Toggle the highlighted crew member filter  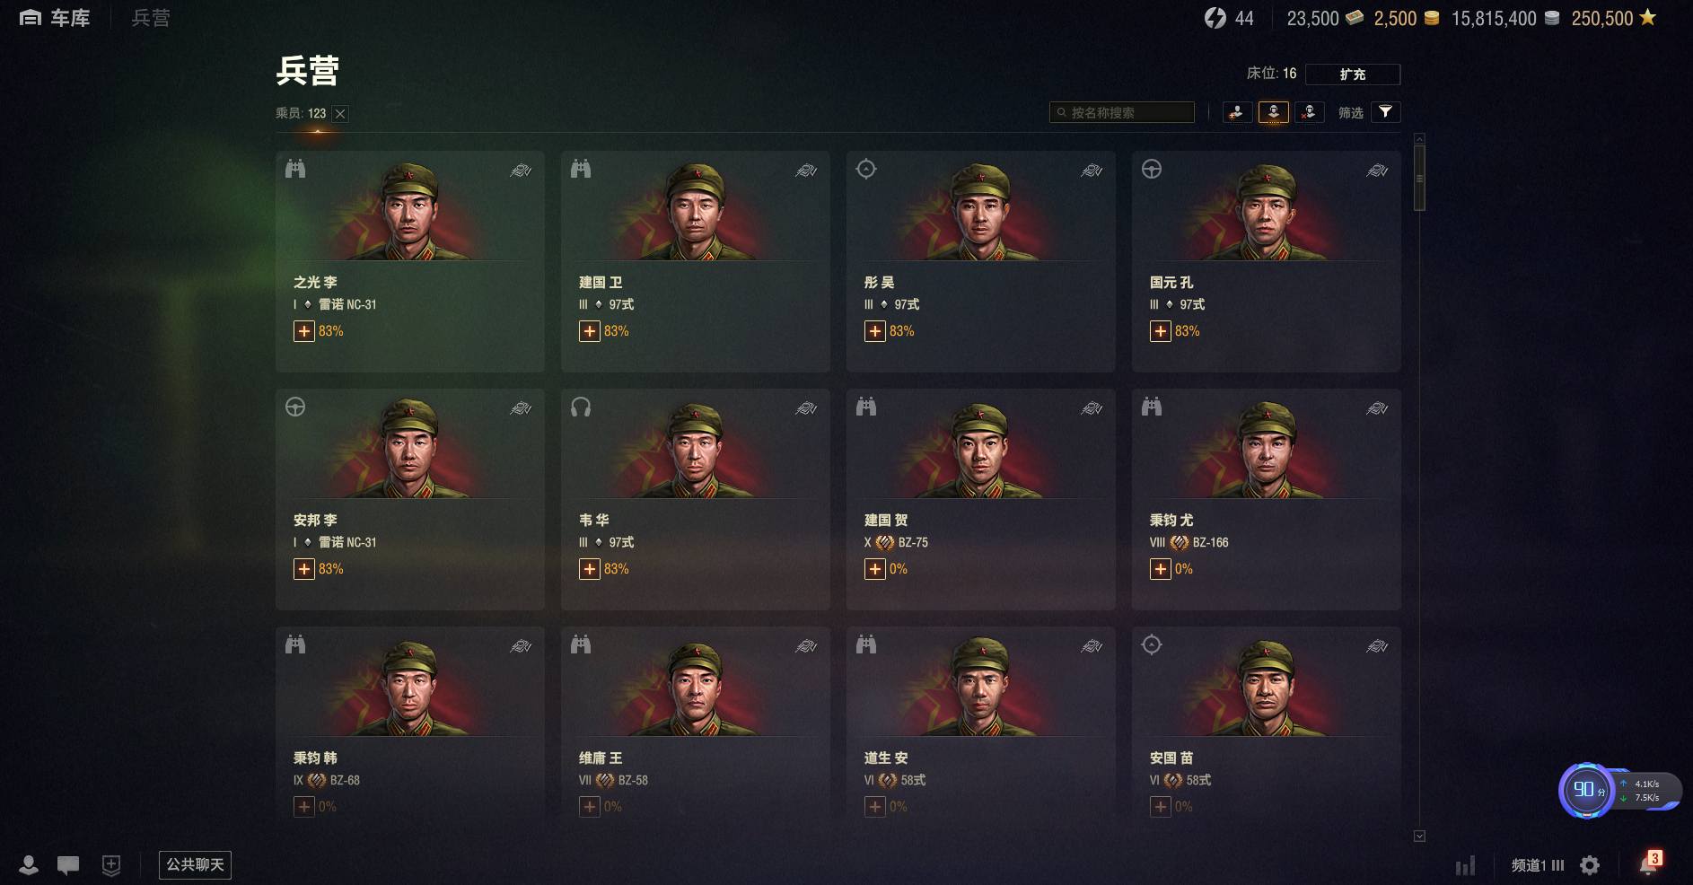(1273, 112)
